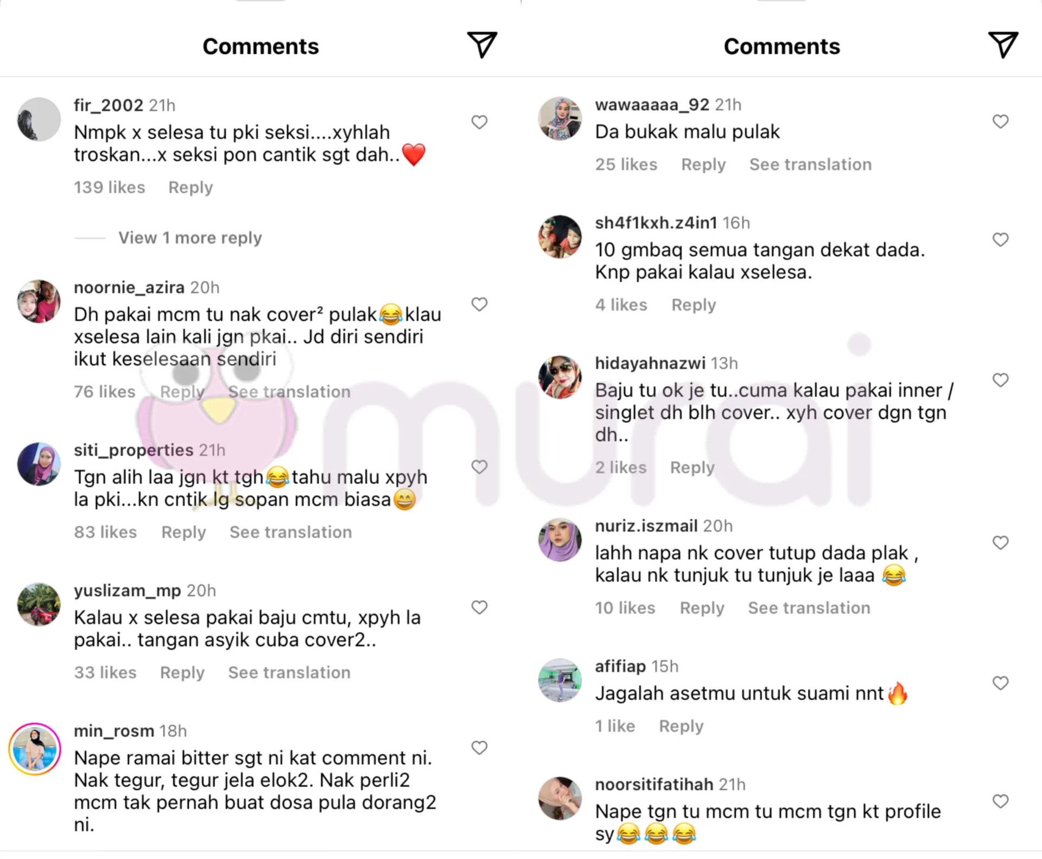
Task: Heart hidayahnazwi's comment
Action: point(1000,380)
